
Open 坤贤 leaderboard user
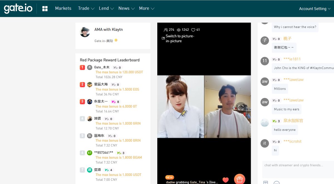pyautogui.click(x=98, y=119)
